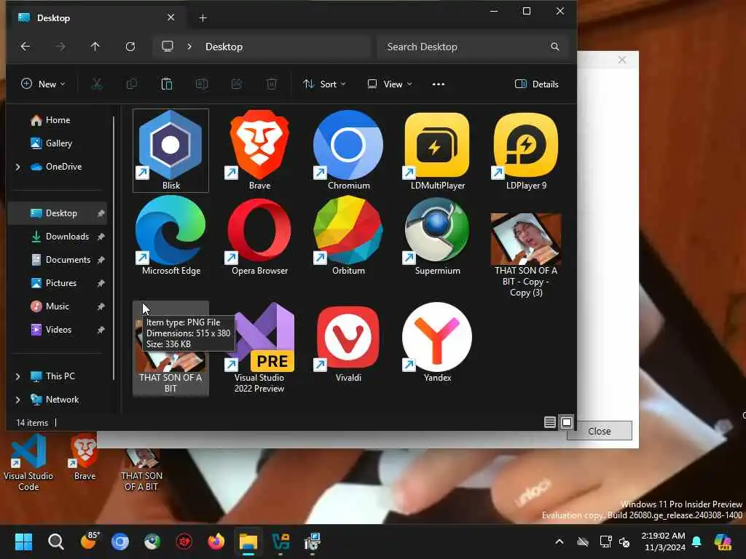
Task: Click the Paste toolbar icon
Action: point(167,84)
